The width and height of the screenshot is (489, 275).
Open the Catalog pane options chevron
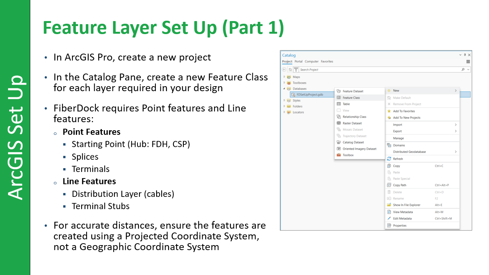point(460,55)
